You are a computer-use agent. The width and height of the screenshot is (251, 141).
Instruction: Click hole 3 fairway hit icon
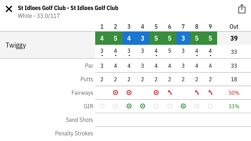pyautogui.click(x=129, y=93)
